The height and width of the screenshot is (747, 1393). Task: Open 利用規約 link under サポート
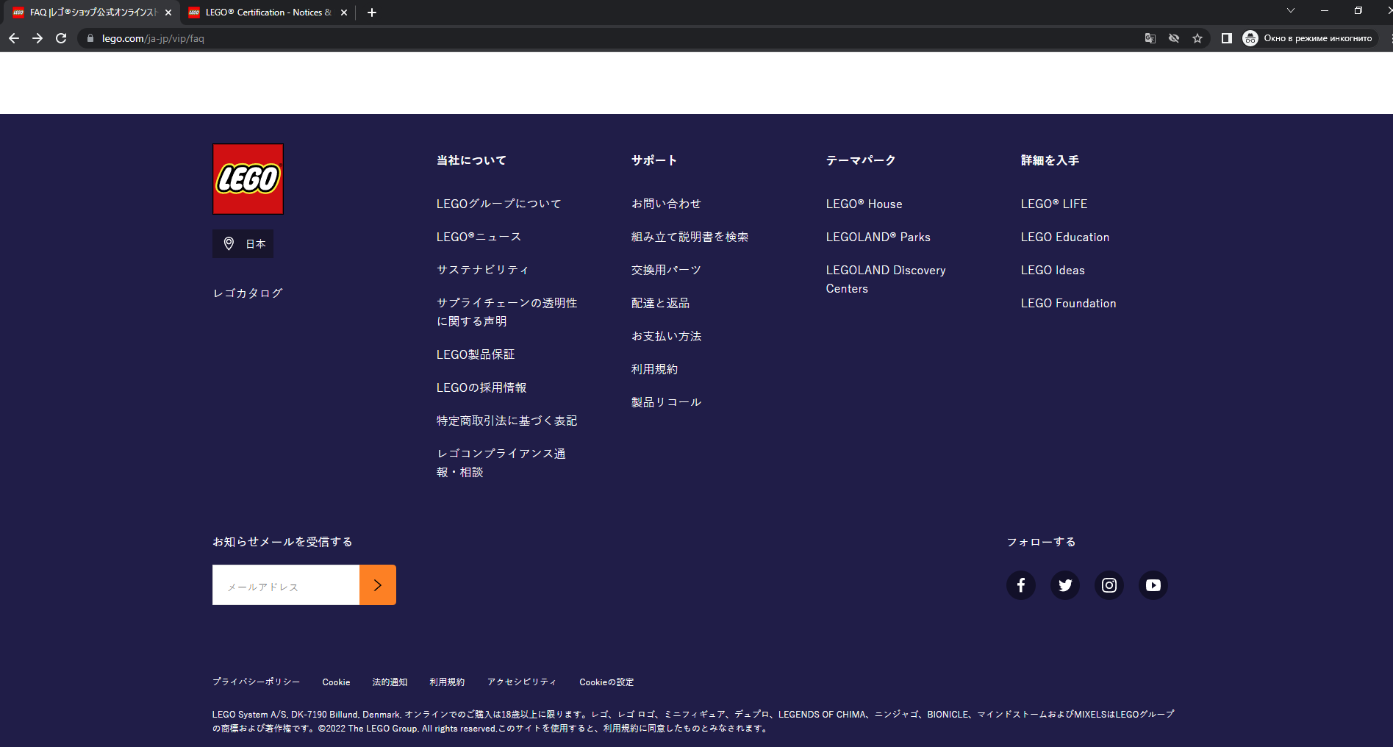[x=654, y=369]
